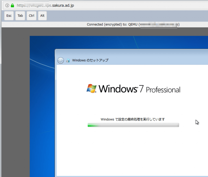Click the 'Windows のセットアップ' title text
The height and width of the screenshot is (177, 208).
(90, 60)
